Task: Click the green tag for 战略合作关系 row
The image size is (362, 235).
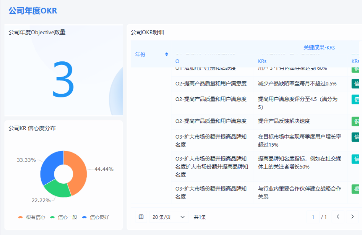Action: tap(356, 189)
